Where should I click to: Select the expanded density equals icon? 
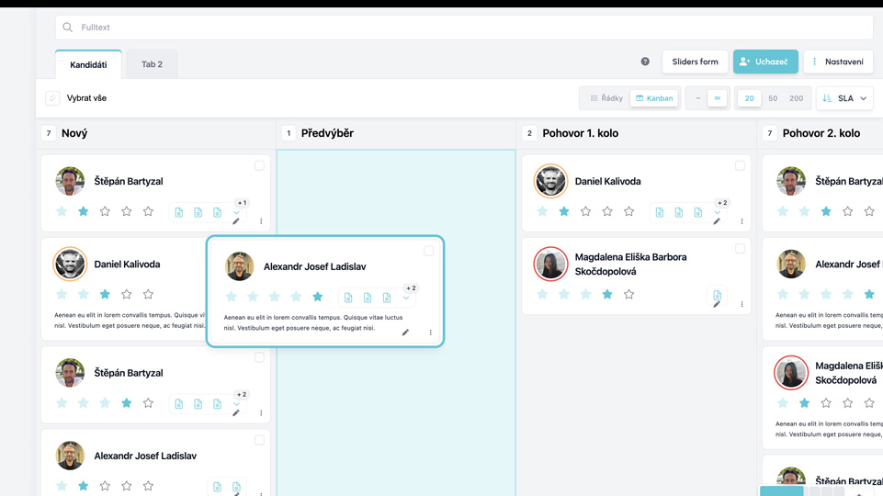[718, 98]
